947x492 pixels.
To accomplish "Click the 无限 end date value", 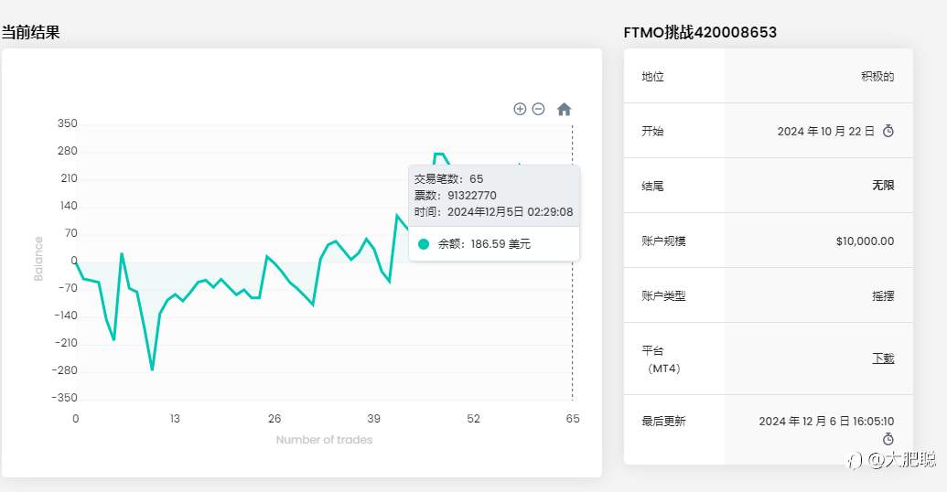I will coord(883,186).
